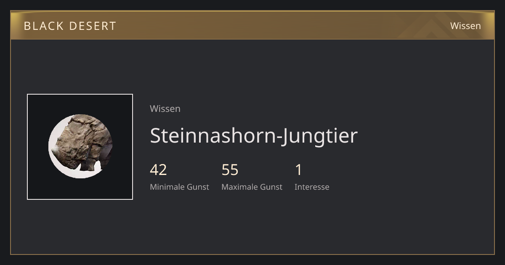Click the word DESERT in the header
Viewport: 505px width, 265px height.
coord(93,26)
